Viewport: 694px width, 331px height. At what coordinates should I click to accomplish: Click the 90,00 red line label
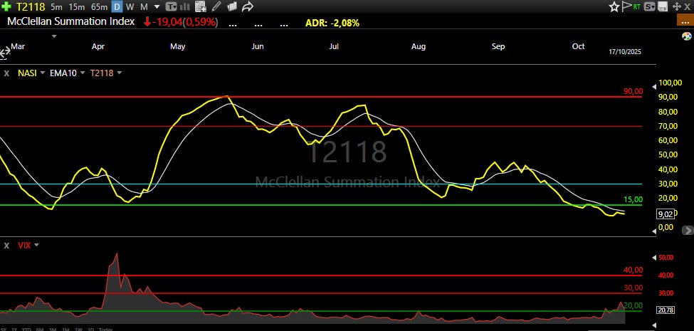tap(633, 91)
